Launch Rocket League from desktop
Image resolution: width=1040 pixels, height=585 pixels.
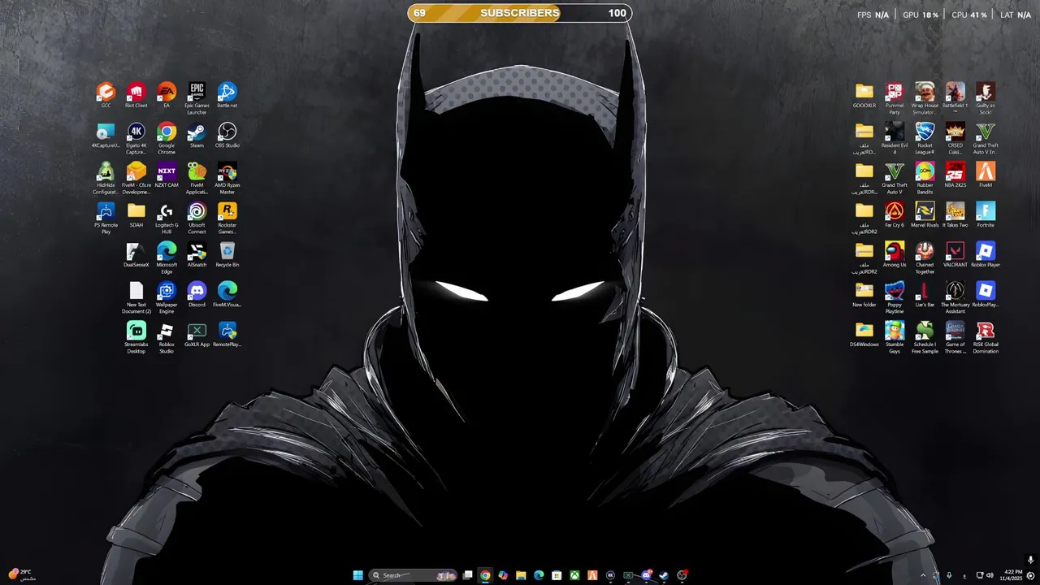pos(925,139)
